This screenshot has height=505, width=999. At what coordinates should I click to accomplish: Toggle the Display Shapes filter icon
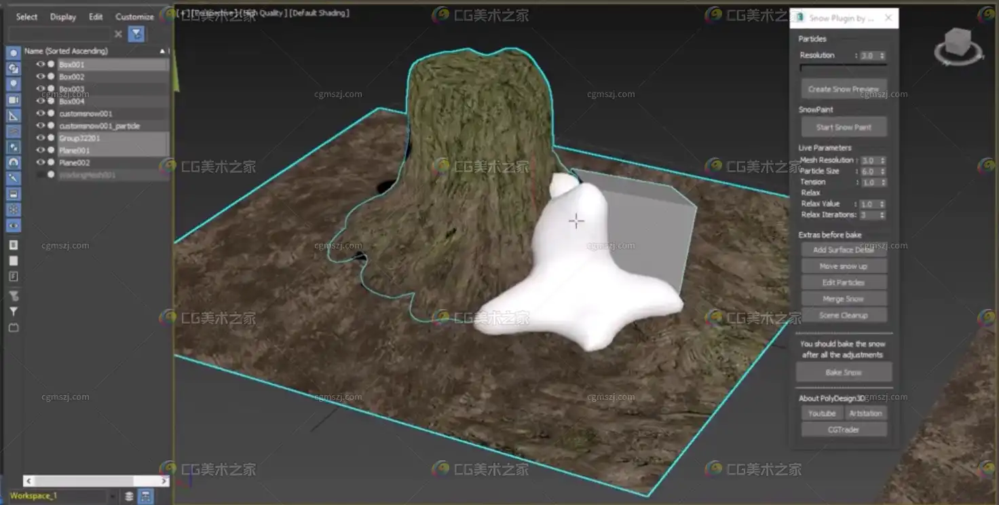[14, 69]
